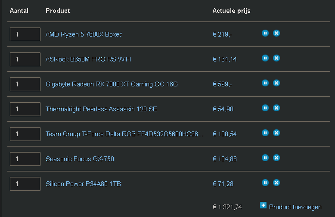
Task: Pause the Team Group T-Force Delta row
Action: click(265, 133)
